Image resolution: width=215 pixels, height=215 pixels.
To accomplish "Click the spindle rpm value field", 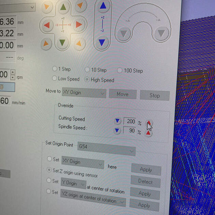I will tap(5, 75).
